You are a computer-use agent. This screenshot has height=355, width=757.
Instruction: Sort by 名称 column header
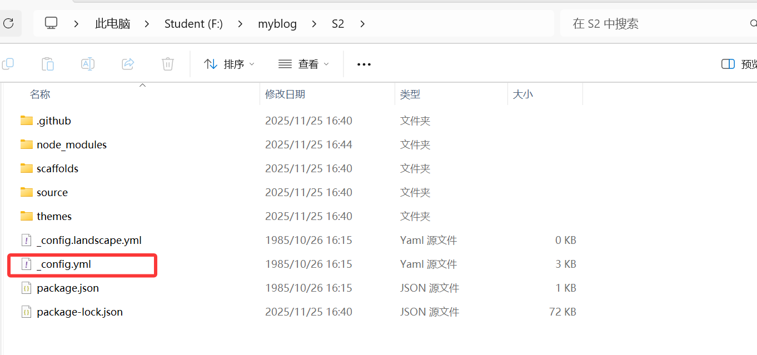point(40,94)
